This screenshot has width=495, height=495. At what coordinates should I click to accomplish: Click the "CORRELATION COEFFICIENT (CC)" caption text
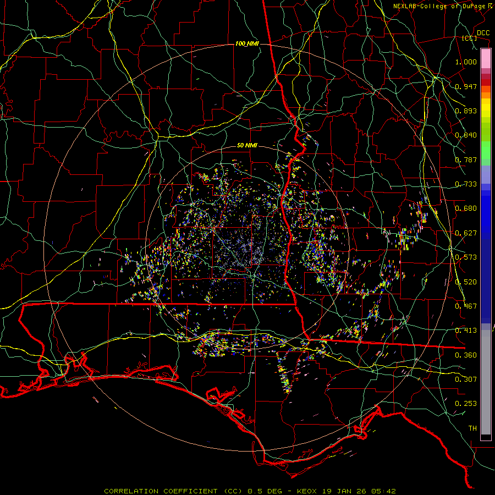tap(173, 491)
